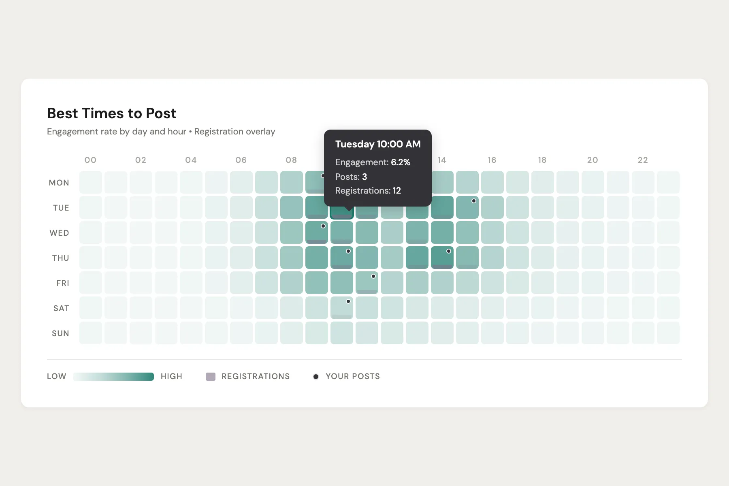The width and height of the screenshot is (729, 486).
Task: Click the Your Posts legend dot
Action: pos(316,377)
